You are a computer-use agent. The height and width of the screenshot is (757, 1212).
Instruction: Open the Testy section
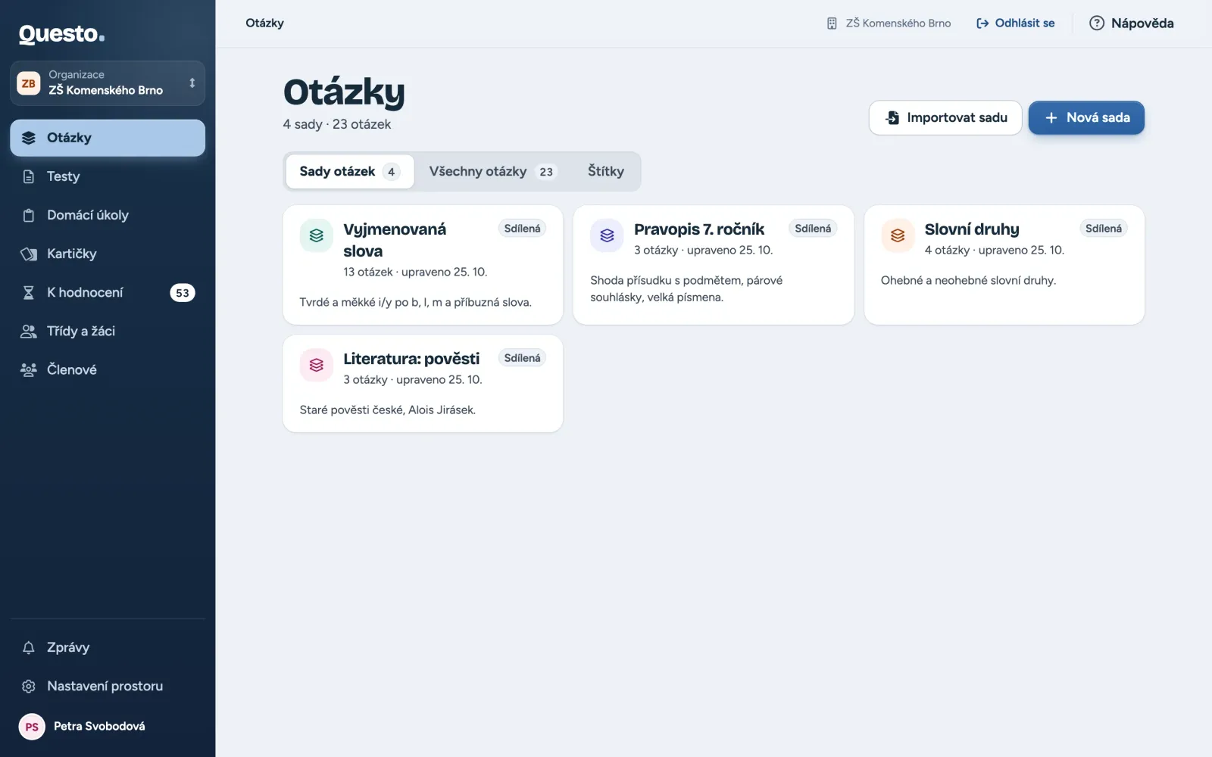(x=108, y=176)
